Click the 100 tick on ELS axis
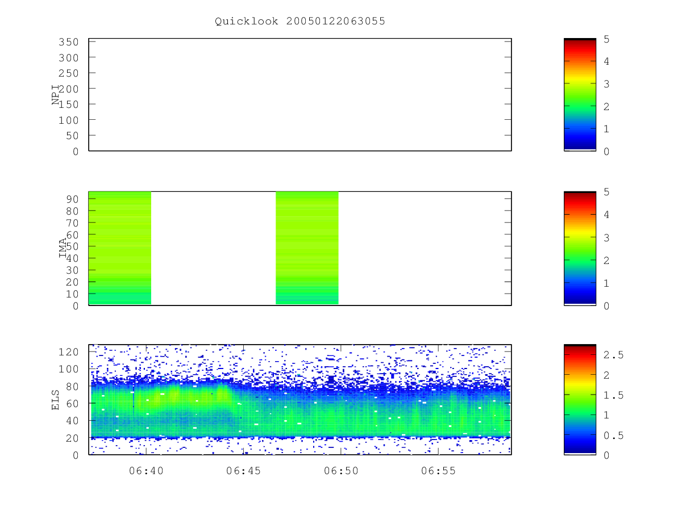 point(68,369)
